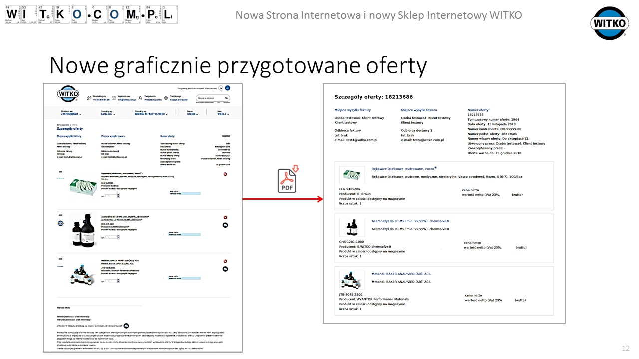Image resolution: width=639 pixels, height=359 pixels.
Task: Click the quantity field for Acetonitryl
Action: point(111,237)
